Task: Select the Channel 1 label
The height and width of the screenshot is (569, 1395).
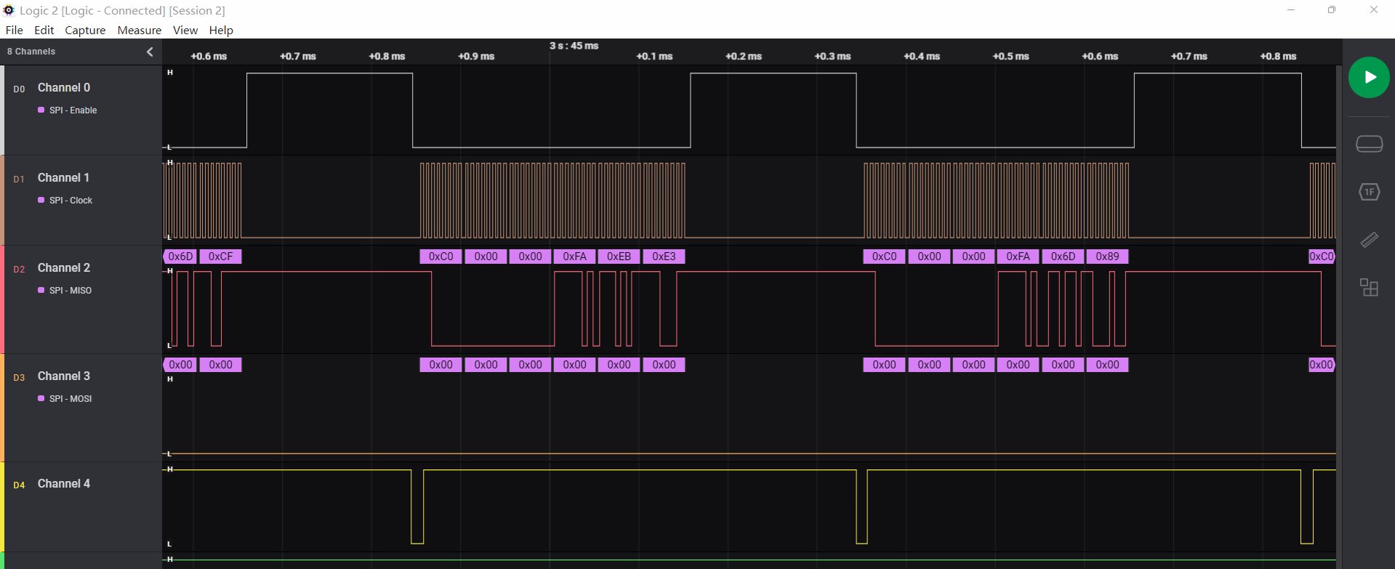Action: click(64, 177)
